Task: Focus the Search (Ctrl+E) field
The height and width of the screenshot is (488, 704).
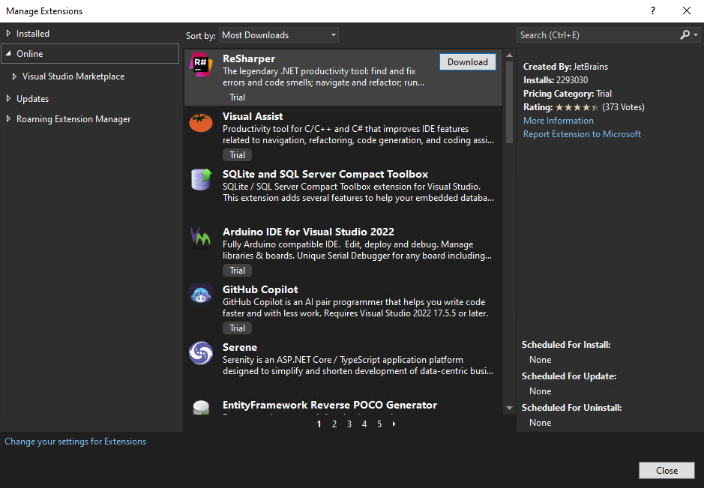Action: click(598, 35)
